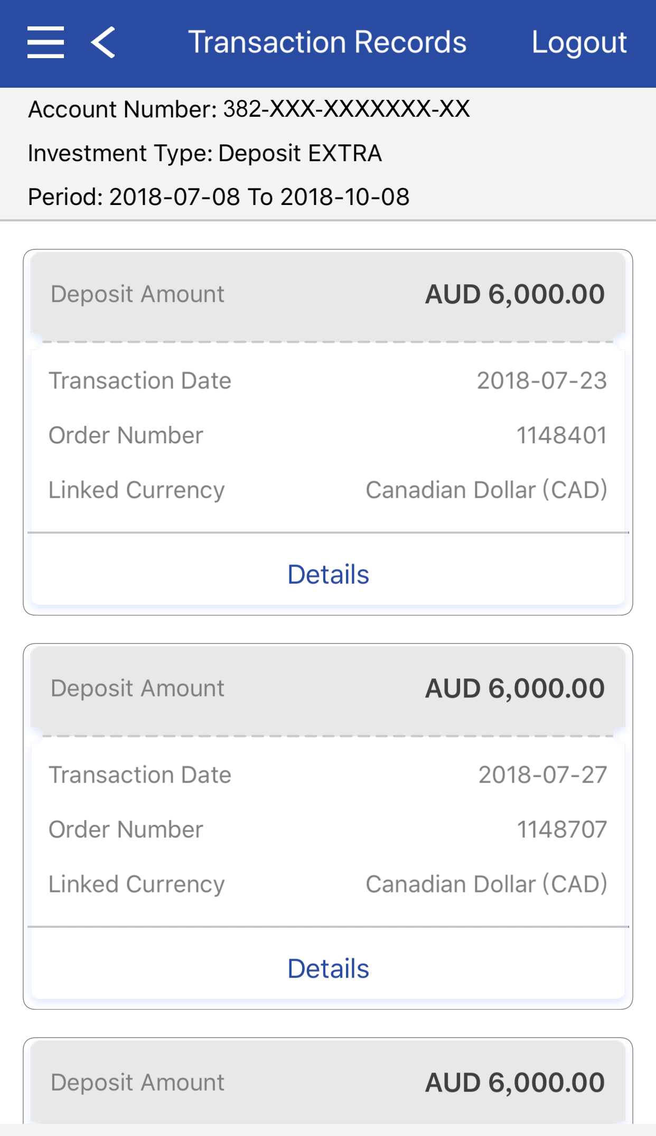Open the hamburger menu icon
Screen dimensions: 656x1136
point(46,42)
